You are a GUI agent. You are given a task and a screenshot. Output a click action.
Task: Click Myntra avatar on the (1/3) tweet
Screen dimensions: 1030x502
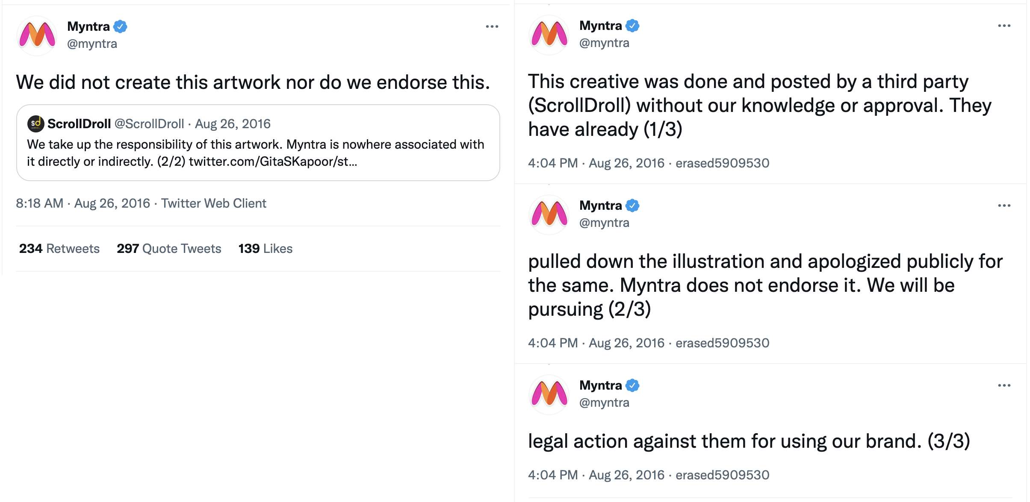(549, 34)
